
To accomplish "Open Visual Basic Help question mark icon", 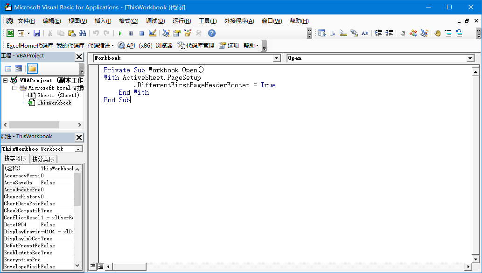I will pyautogui.click(x=212, y=33).
